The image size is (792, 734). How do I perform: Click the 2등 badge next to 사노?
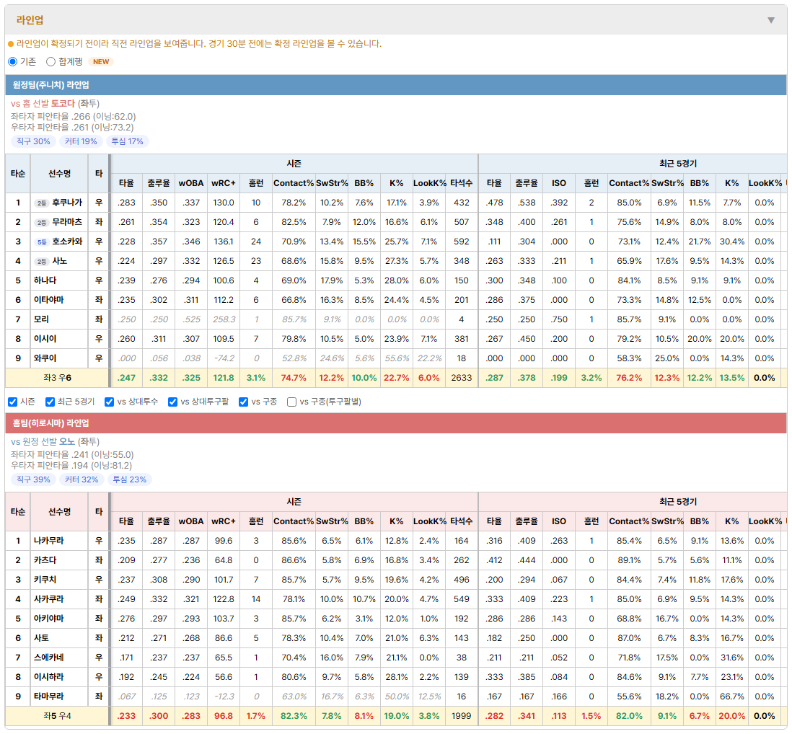pos(41,262)
